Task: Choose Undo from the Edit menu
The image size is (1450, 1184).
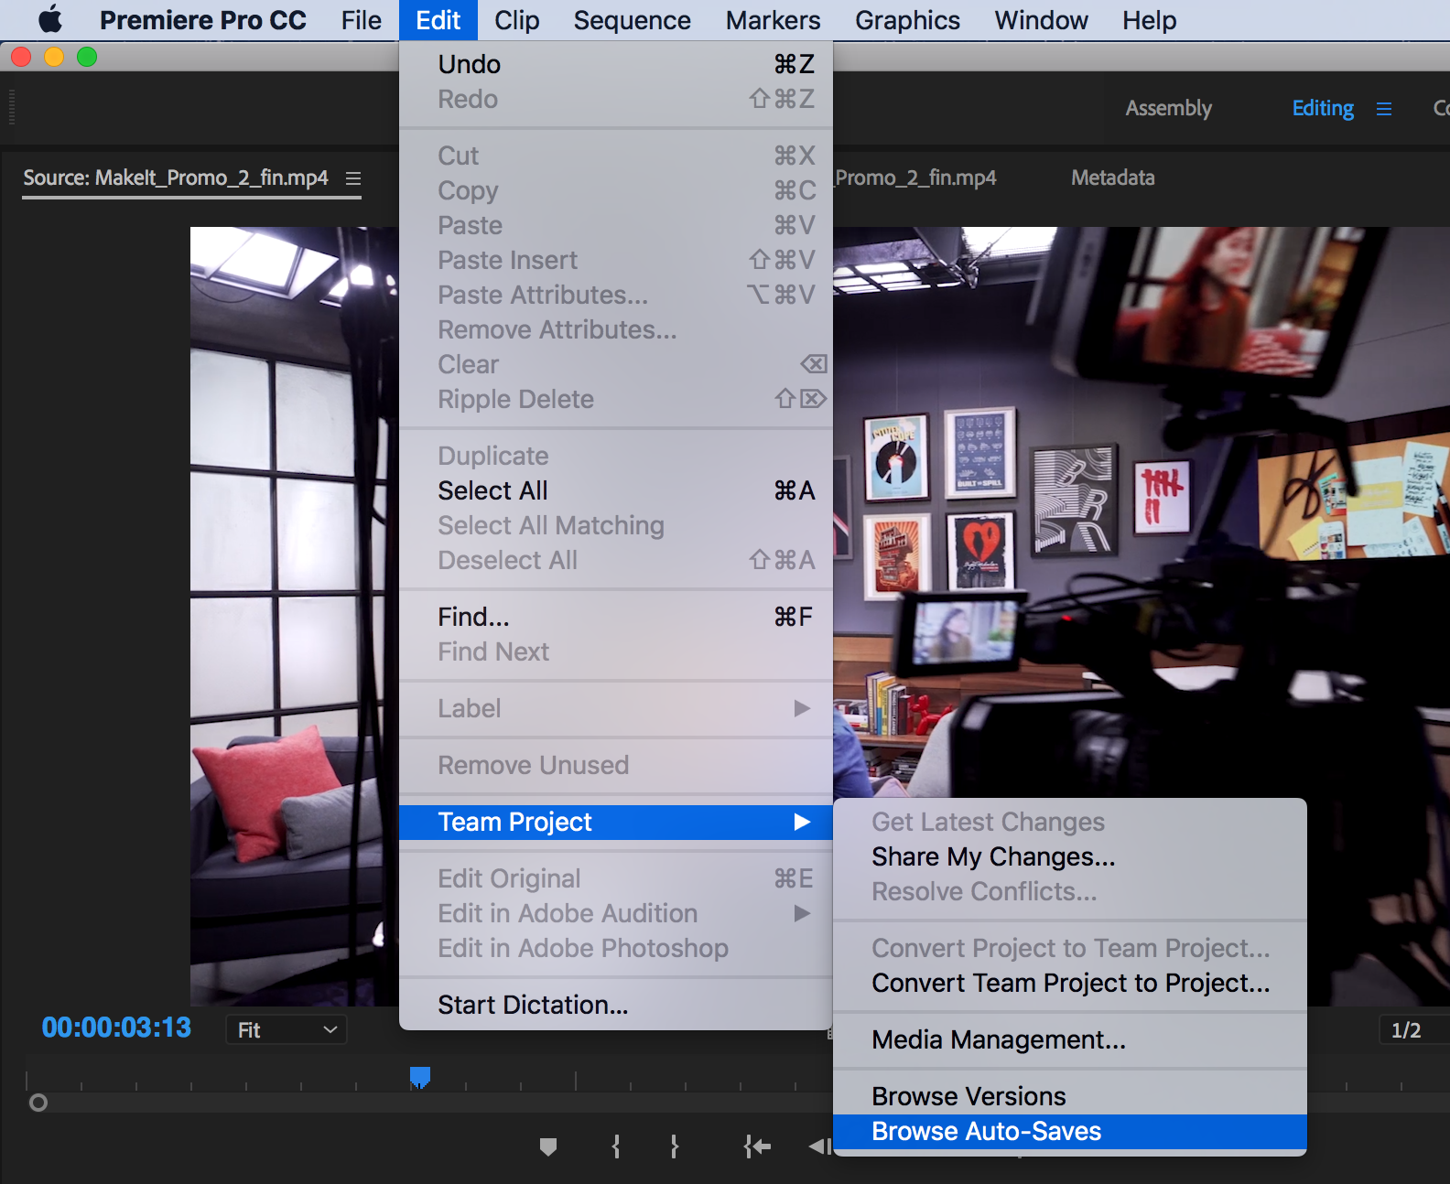Action: (616, 64)
